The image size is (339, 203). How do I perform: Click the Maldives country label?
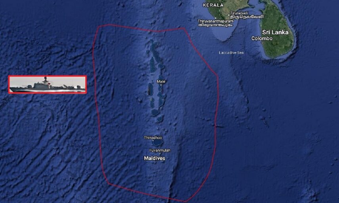click(155, 158)
